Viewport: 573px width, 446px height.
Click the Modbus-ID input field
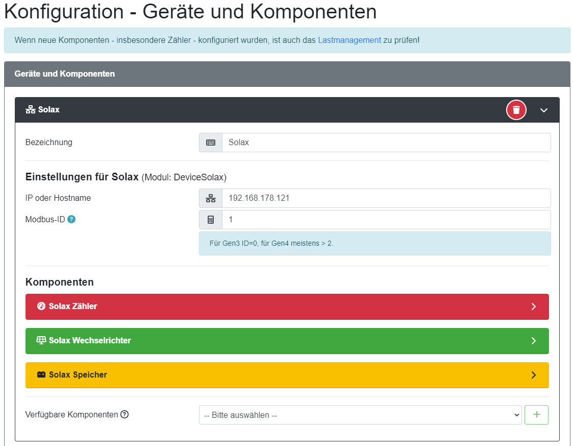(386, 220)
